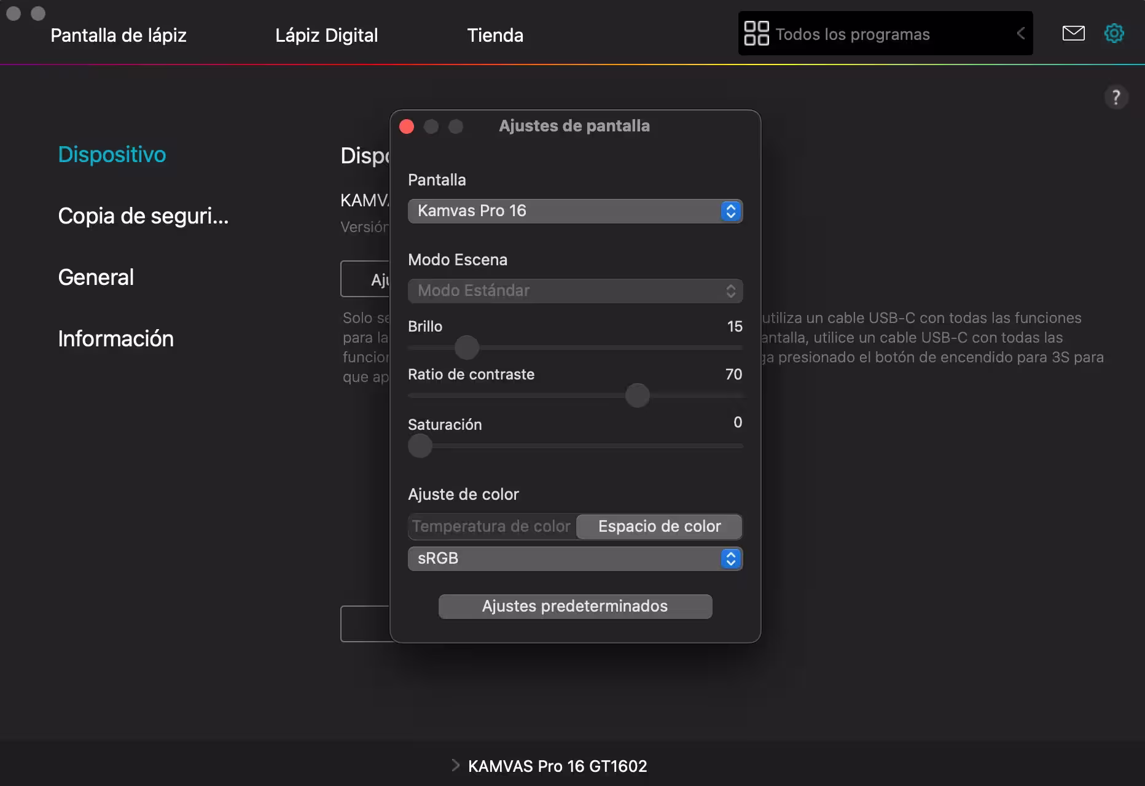Open the sRGB color space dropdown

pos(575,559)
